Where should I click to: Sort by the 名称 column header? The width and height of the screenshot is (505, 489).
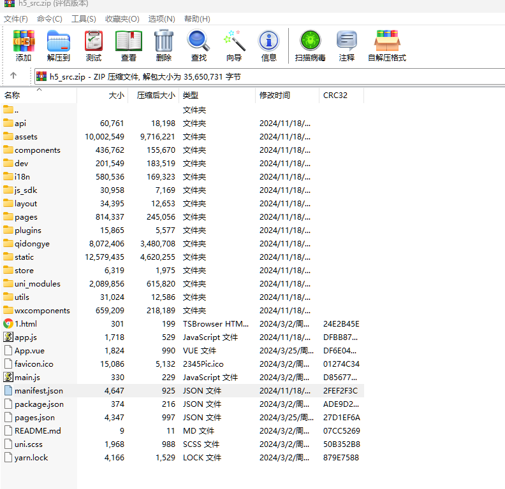click(x=12, y=96)
